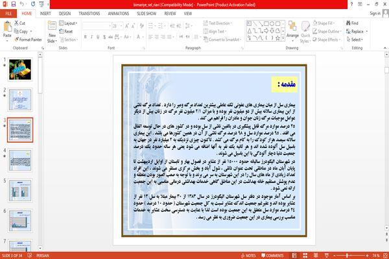Zoom in with plus button
The height and width of the screenshot is (259, 389).
click(367, 256)
